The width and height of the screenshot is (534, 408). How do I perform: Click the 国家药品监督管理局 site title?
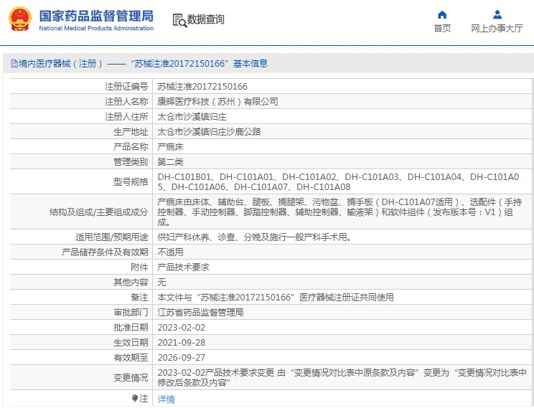click(x=95, y=15)
